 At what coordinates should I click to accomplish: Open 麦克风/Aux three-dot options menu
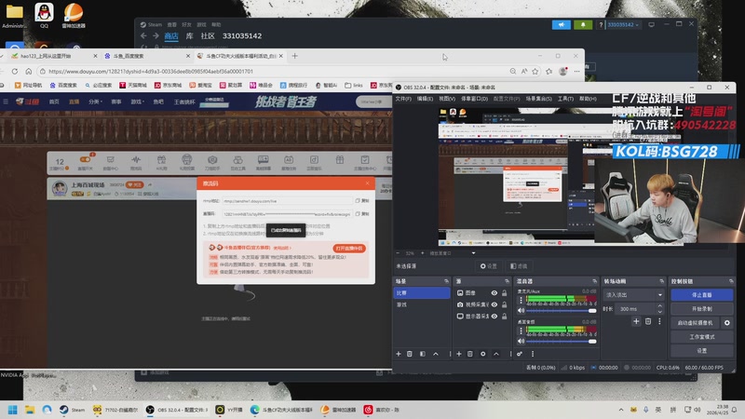(x=521, y=300)
